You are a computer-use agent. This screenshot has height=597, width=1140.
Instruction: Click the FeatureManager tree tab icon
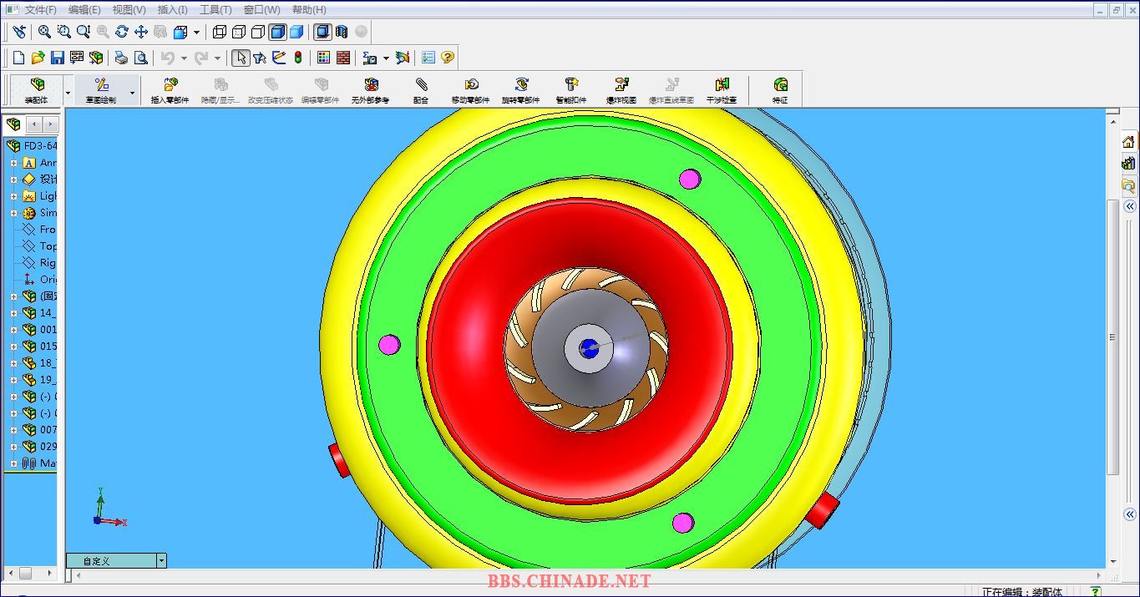(x=13, y=124)
